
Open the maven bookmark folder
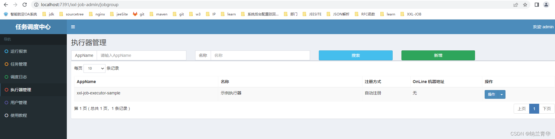pos(159,14)
